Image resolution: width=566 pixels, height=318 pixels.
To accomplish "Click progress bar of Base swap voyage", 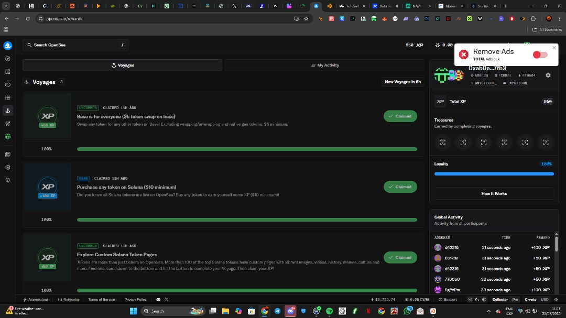I will coord(247,149).
